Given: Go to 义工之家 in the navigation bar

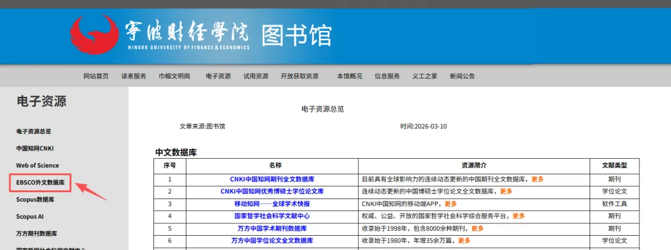Looking at the screenshot, I should (425, 76).
